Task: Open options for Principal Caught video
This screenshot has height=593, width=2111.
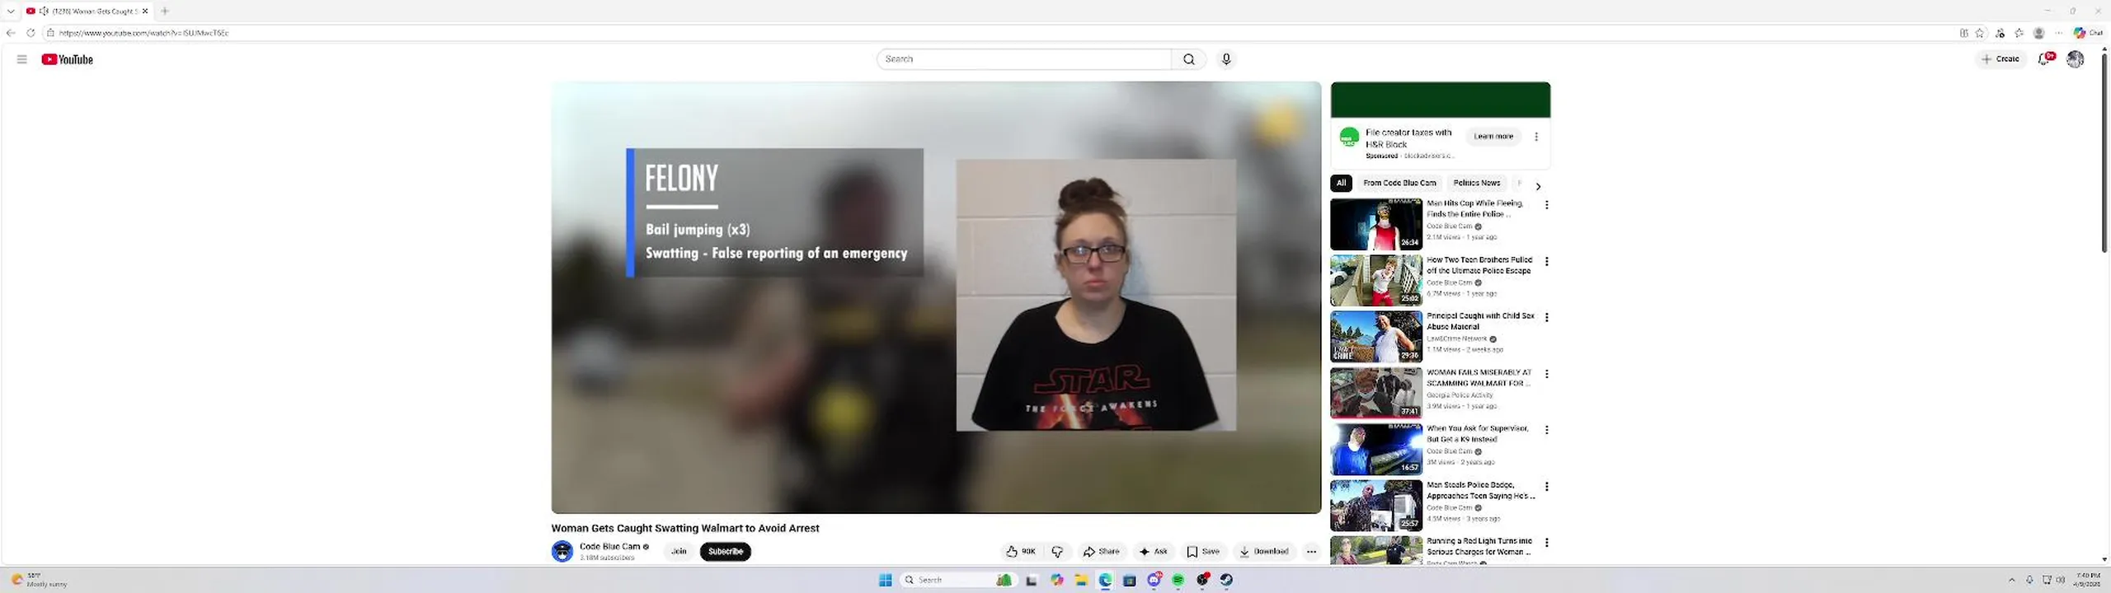Action: [x=1547, y=317]
